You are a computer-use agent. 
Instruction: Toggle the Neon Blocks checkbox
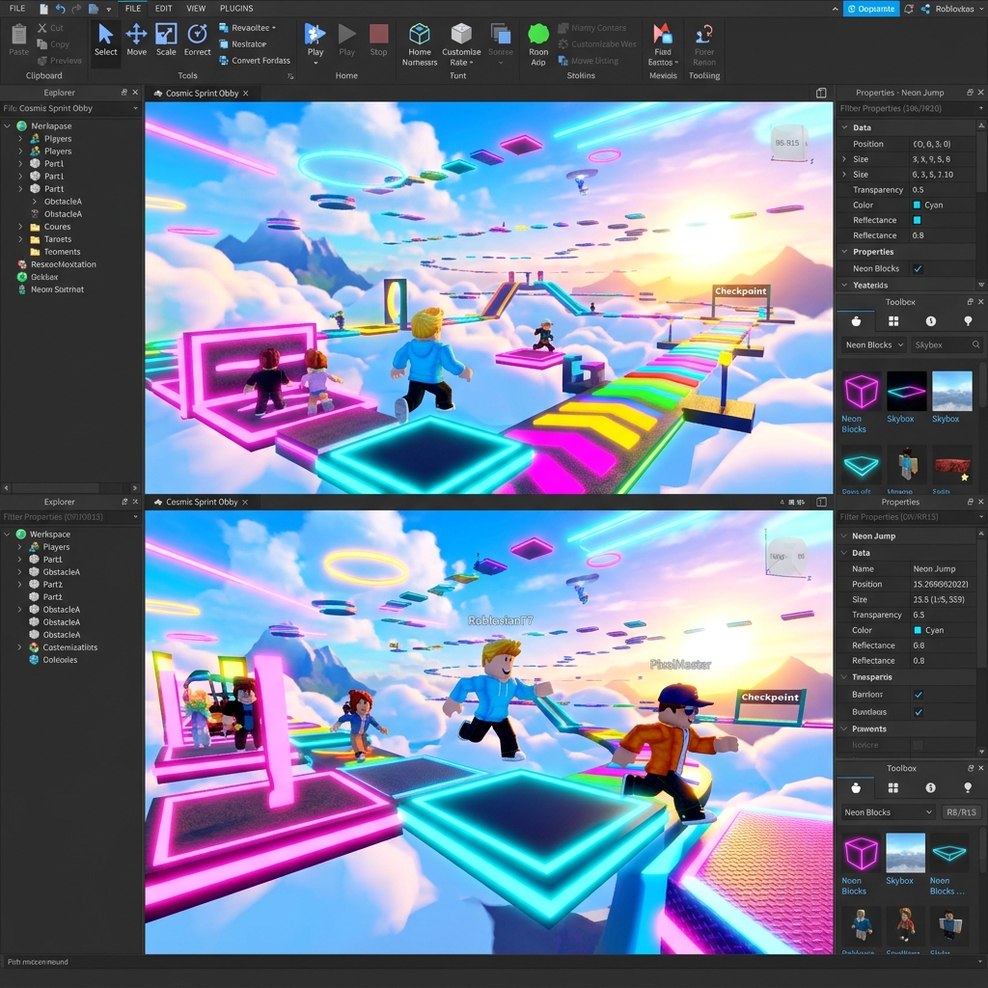tap(919, 269)
